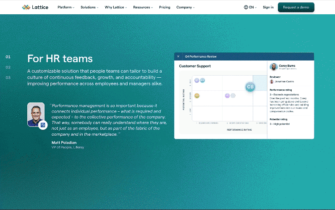The height and width of the screenshot is (210, 335).
Task: Click the large CB avatar bubble
Action: pos(250,87)
